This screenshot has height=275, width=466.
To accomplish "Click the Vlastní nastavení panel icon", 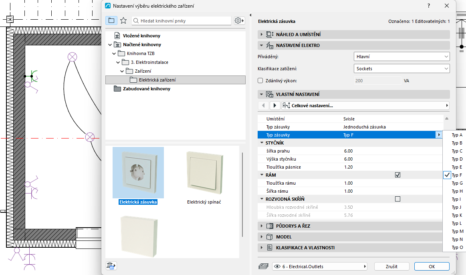I will (x=270, y=94).
